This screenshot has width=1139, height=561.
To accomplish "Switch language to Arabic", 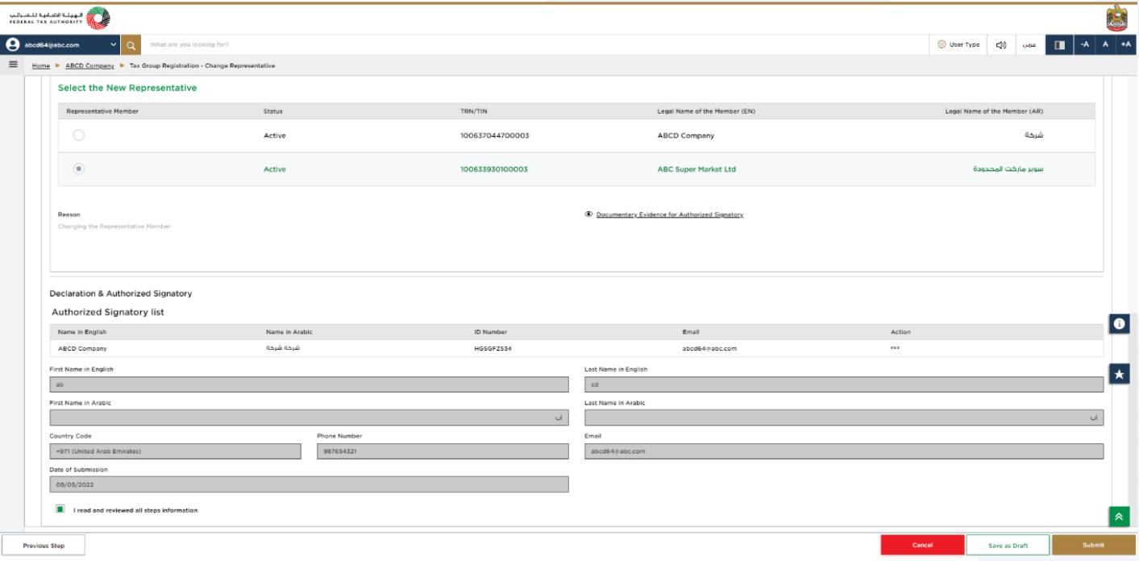I will [x=1029, y=45].
